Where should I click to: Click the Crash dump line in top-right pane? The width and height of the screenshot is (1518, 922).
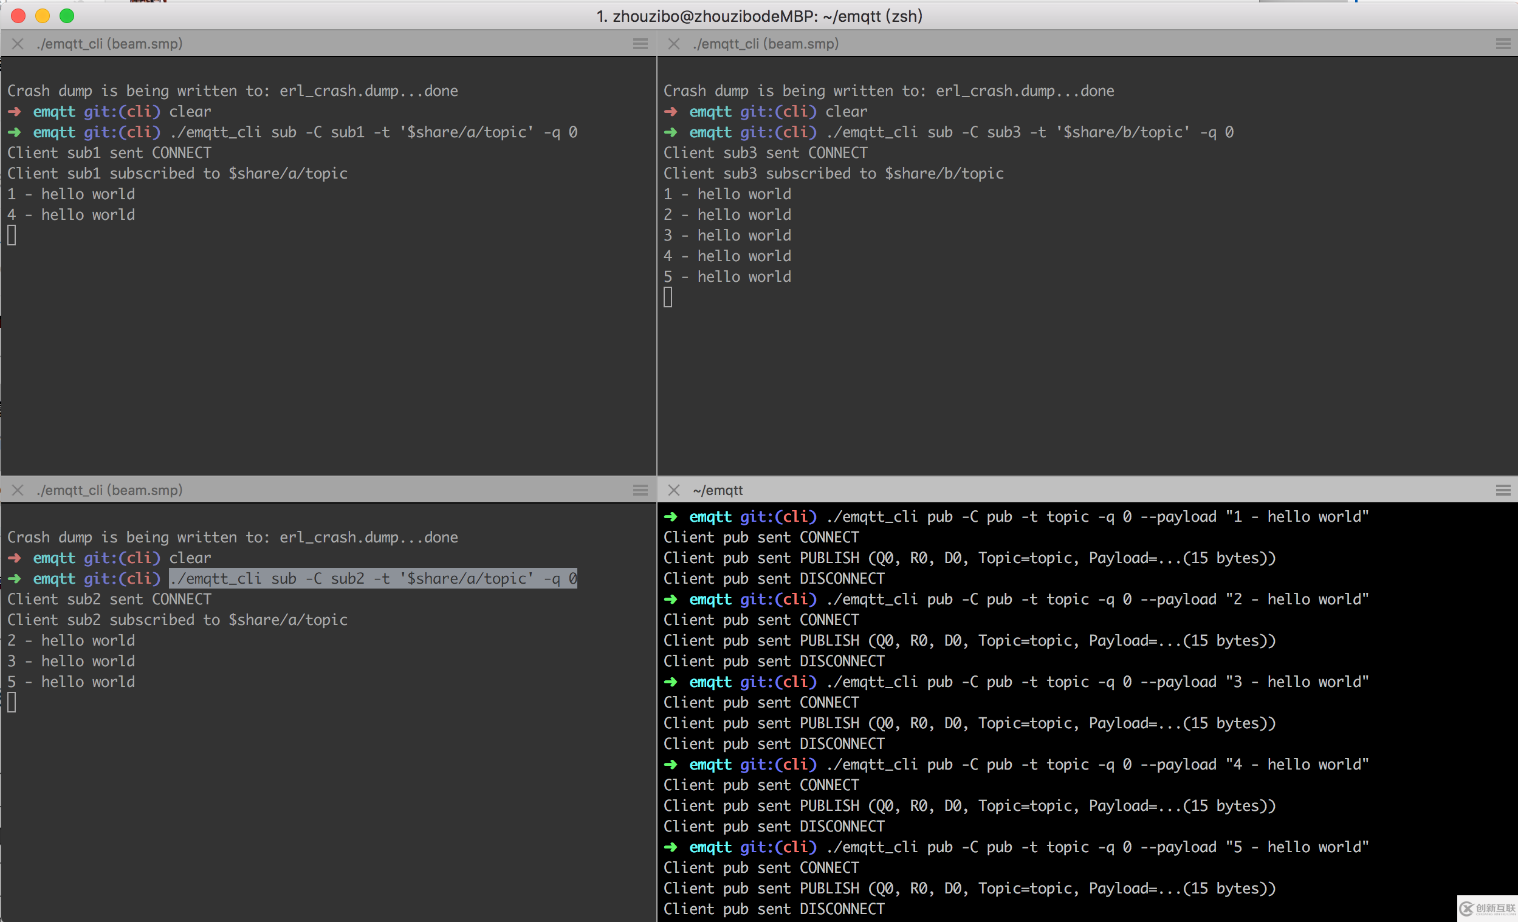coord(889,91)
